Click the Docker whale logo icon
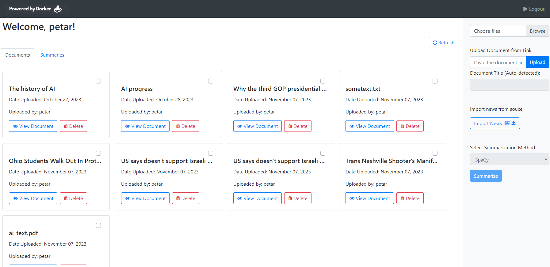 pyautogui.click(x=58, y=9)
